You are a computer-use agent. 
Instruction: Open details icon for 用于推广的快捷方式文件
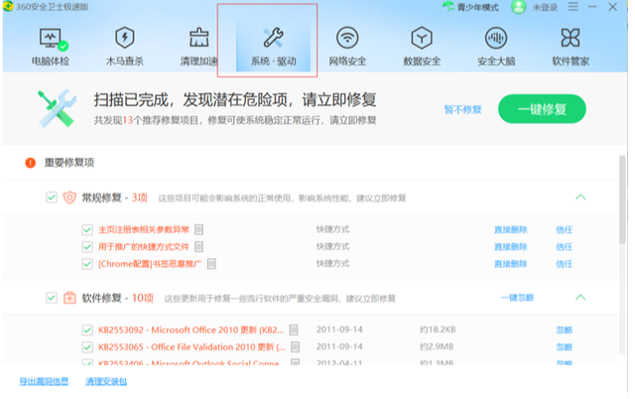click(198, 247)
